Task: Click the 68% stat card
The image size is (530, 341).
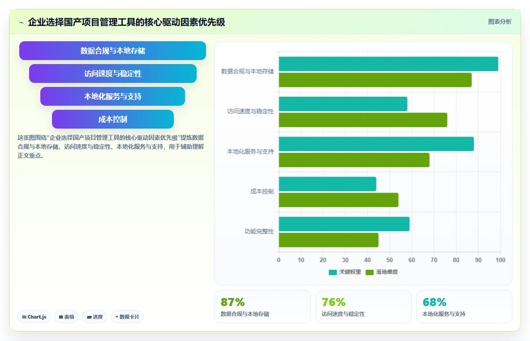Action: click(x=464, y=306)
